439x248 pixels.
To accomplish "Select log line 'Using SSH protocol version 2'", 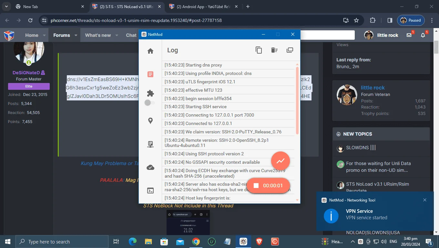I will pyautogui.click(x=228, y=154).
